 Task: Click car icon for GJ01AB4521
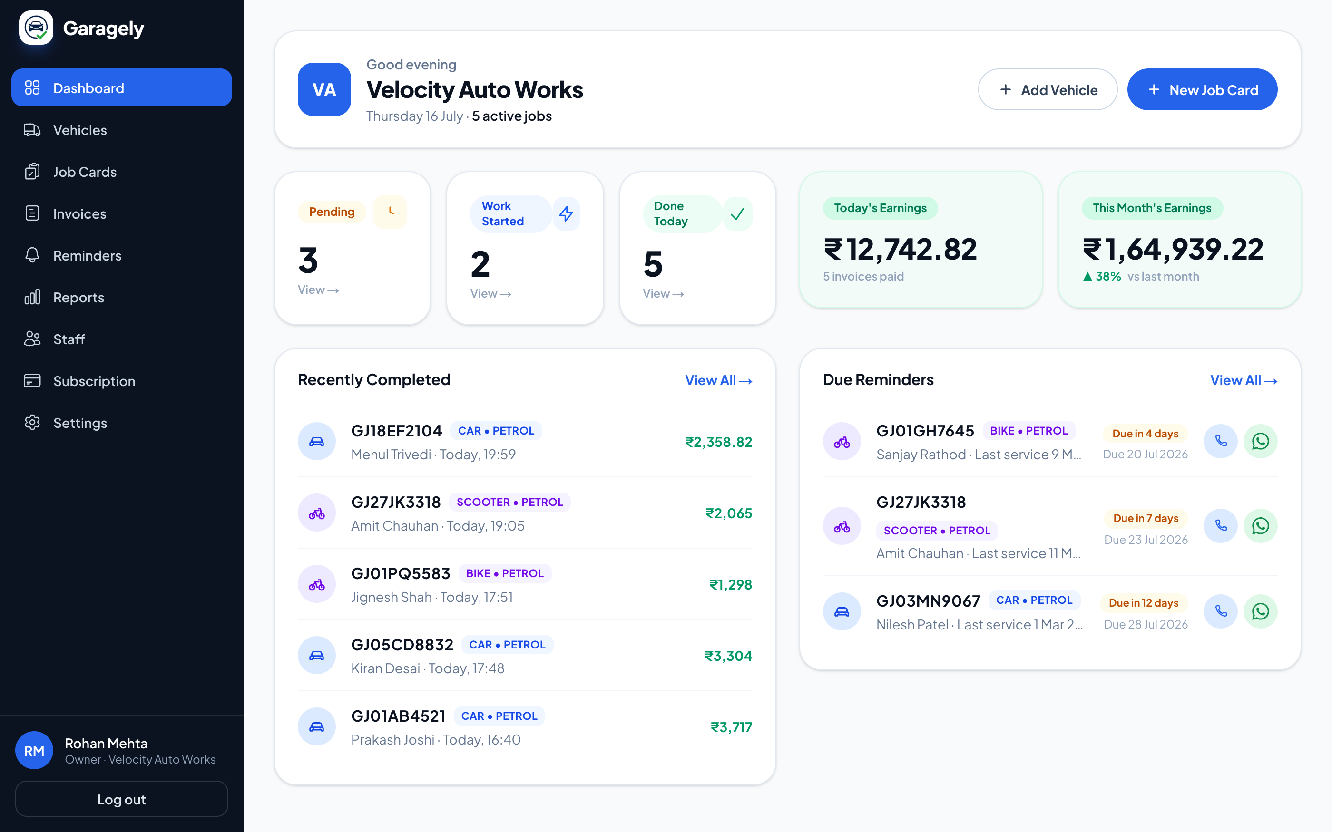click(317, 727)
